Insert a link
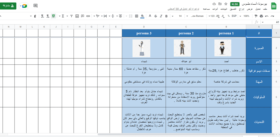This screenshot has height=137, width=280. (x=88, y=16)
